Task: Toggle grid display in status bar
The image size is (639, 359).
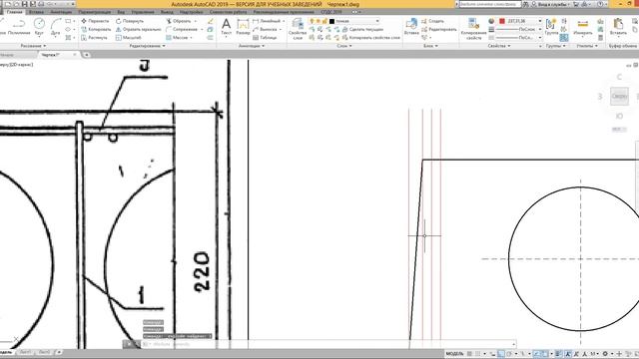Action: [x=469, y=354]
